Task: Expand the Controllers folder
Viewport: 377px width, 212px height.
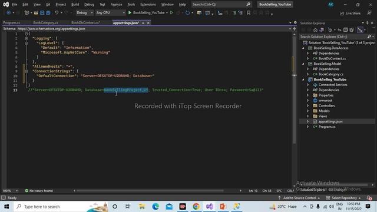Action: point(307,106)
